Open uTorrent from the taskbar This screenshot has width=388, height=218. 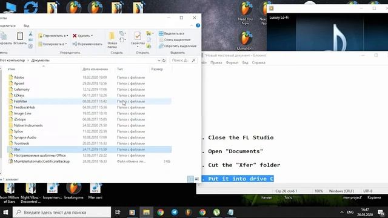click(216, 213)
